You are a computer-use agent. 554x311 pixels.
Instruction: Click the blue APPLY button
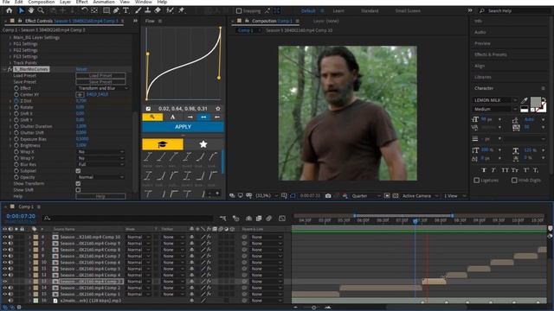coord(183,127)
